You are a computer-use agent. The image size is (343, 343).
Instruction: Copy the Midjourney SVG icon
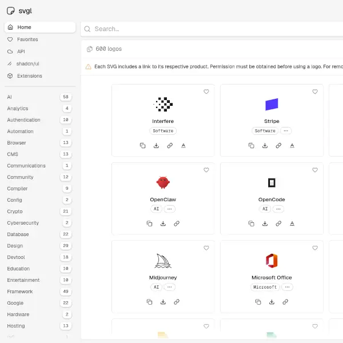point(149,302)
